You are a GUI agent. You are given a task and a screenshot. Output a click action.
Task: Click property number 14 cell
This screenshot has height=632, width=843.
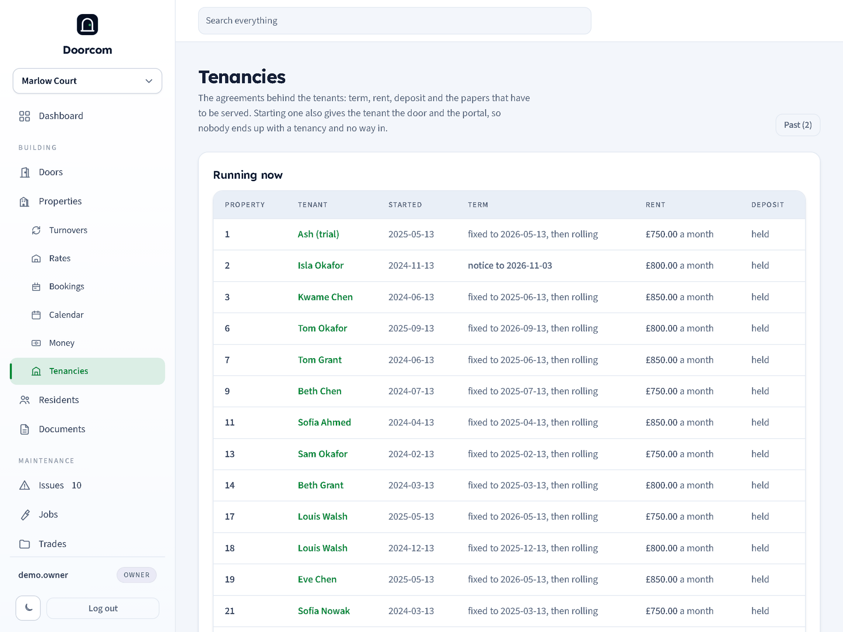coord(229,485)
